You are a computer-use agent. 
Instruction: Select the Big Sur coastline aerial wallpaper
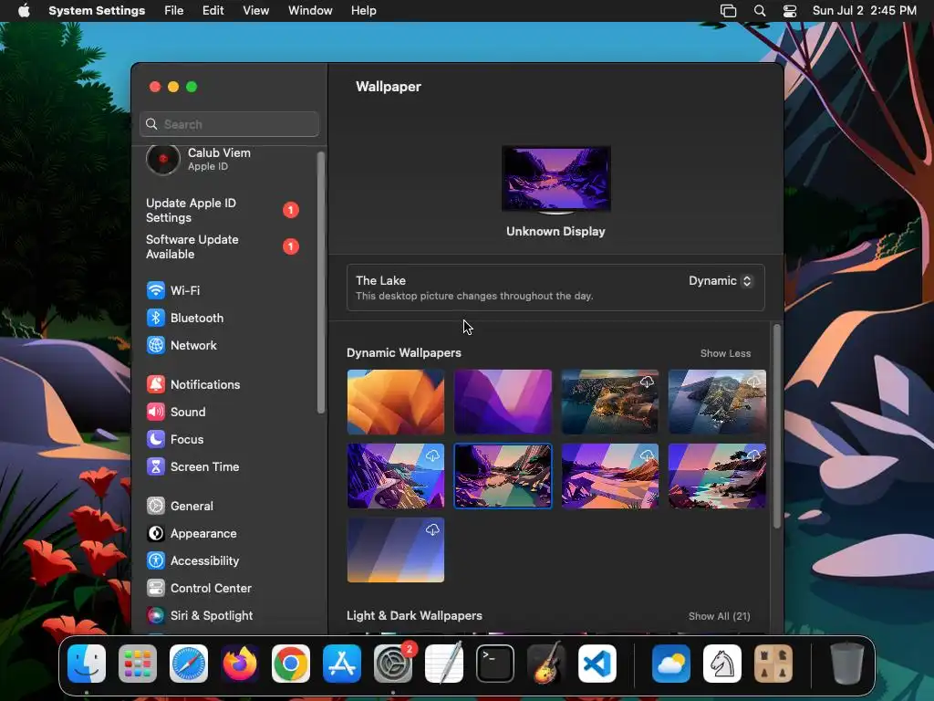[x=610, y=402]
